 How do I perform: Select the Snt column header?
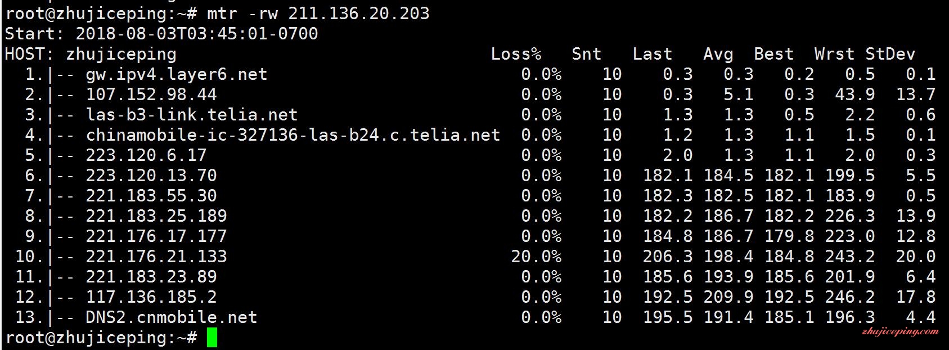click(586, 54)
